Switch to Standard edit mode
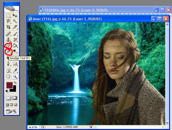 click(x=8, y=98)
